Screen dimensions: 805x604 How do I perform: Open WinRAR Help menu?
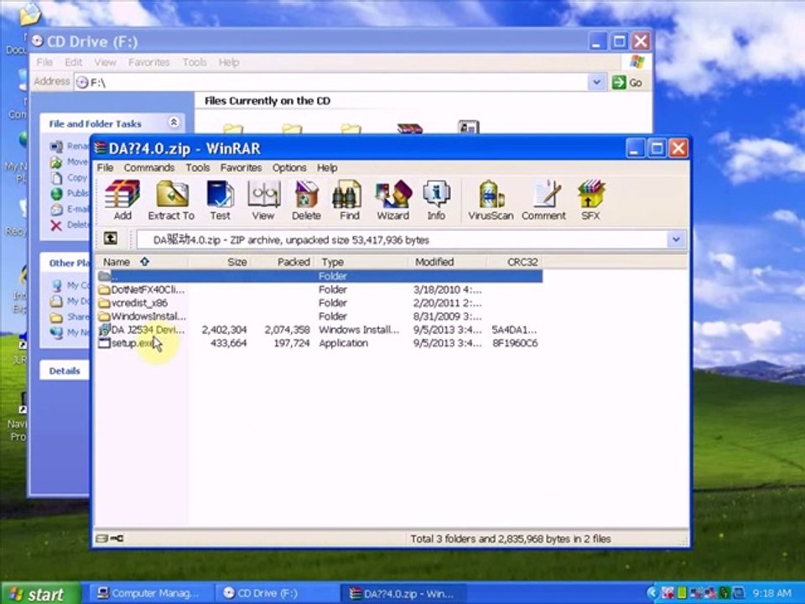(x=327, y=168)
